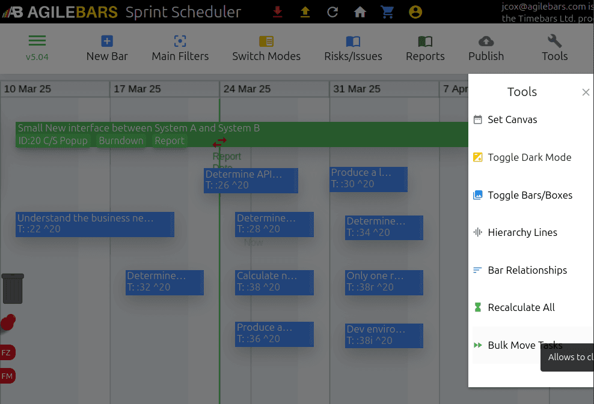Click the New Bar plus icon
This screenshot has height=404, width=594.
(107, 41)
